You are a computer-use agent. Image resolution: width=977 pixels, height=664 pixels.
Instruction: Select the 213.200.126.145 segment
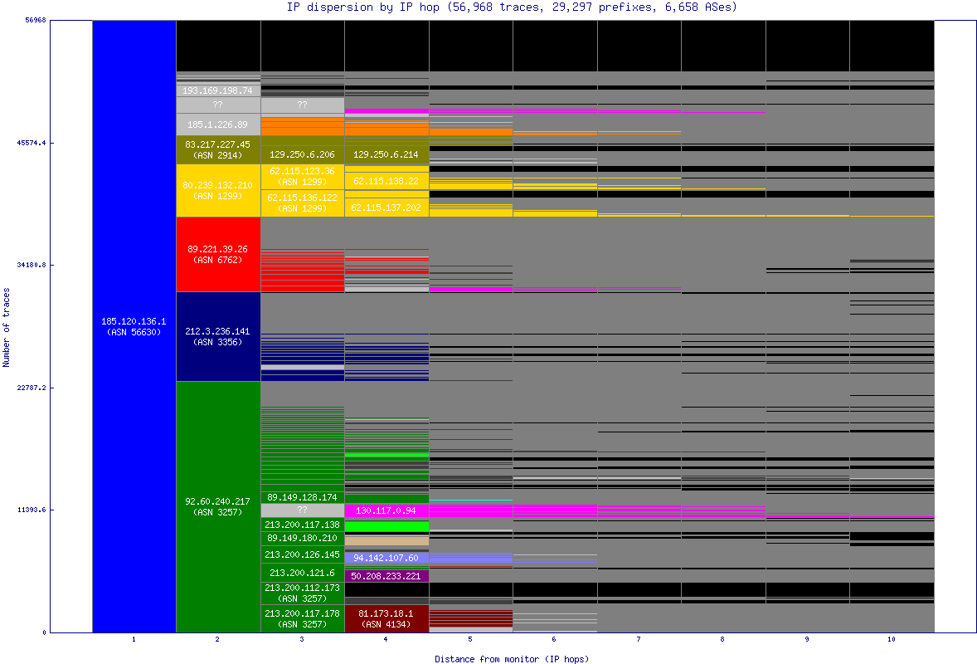(x=302, y=554)
